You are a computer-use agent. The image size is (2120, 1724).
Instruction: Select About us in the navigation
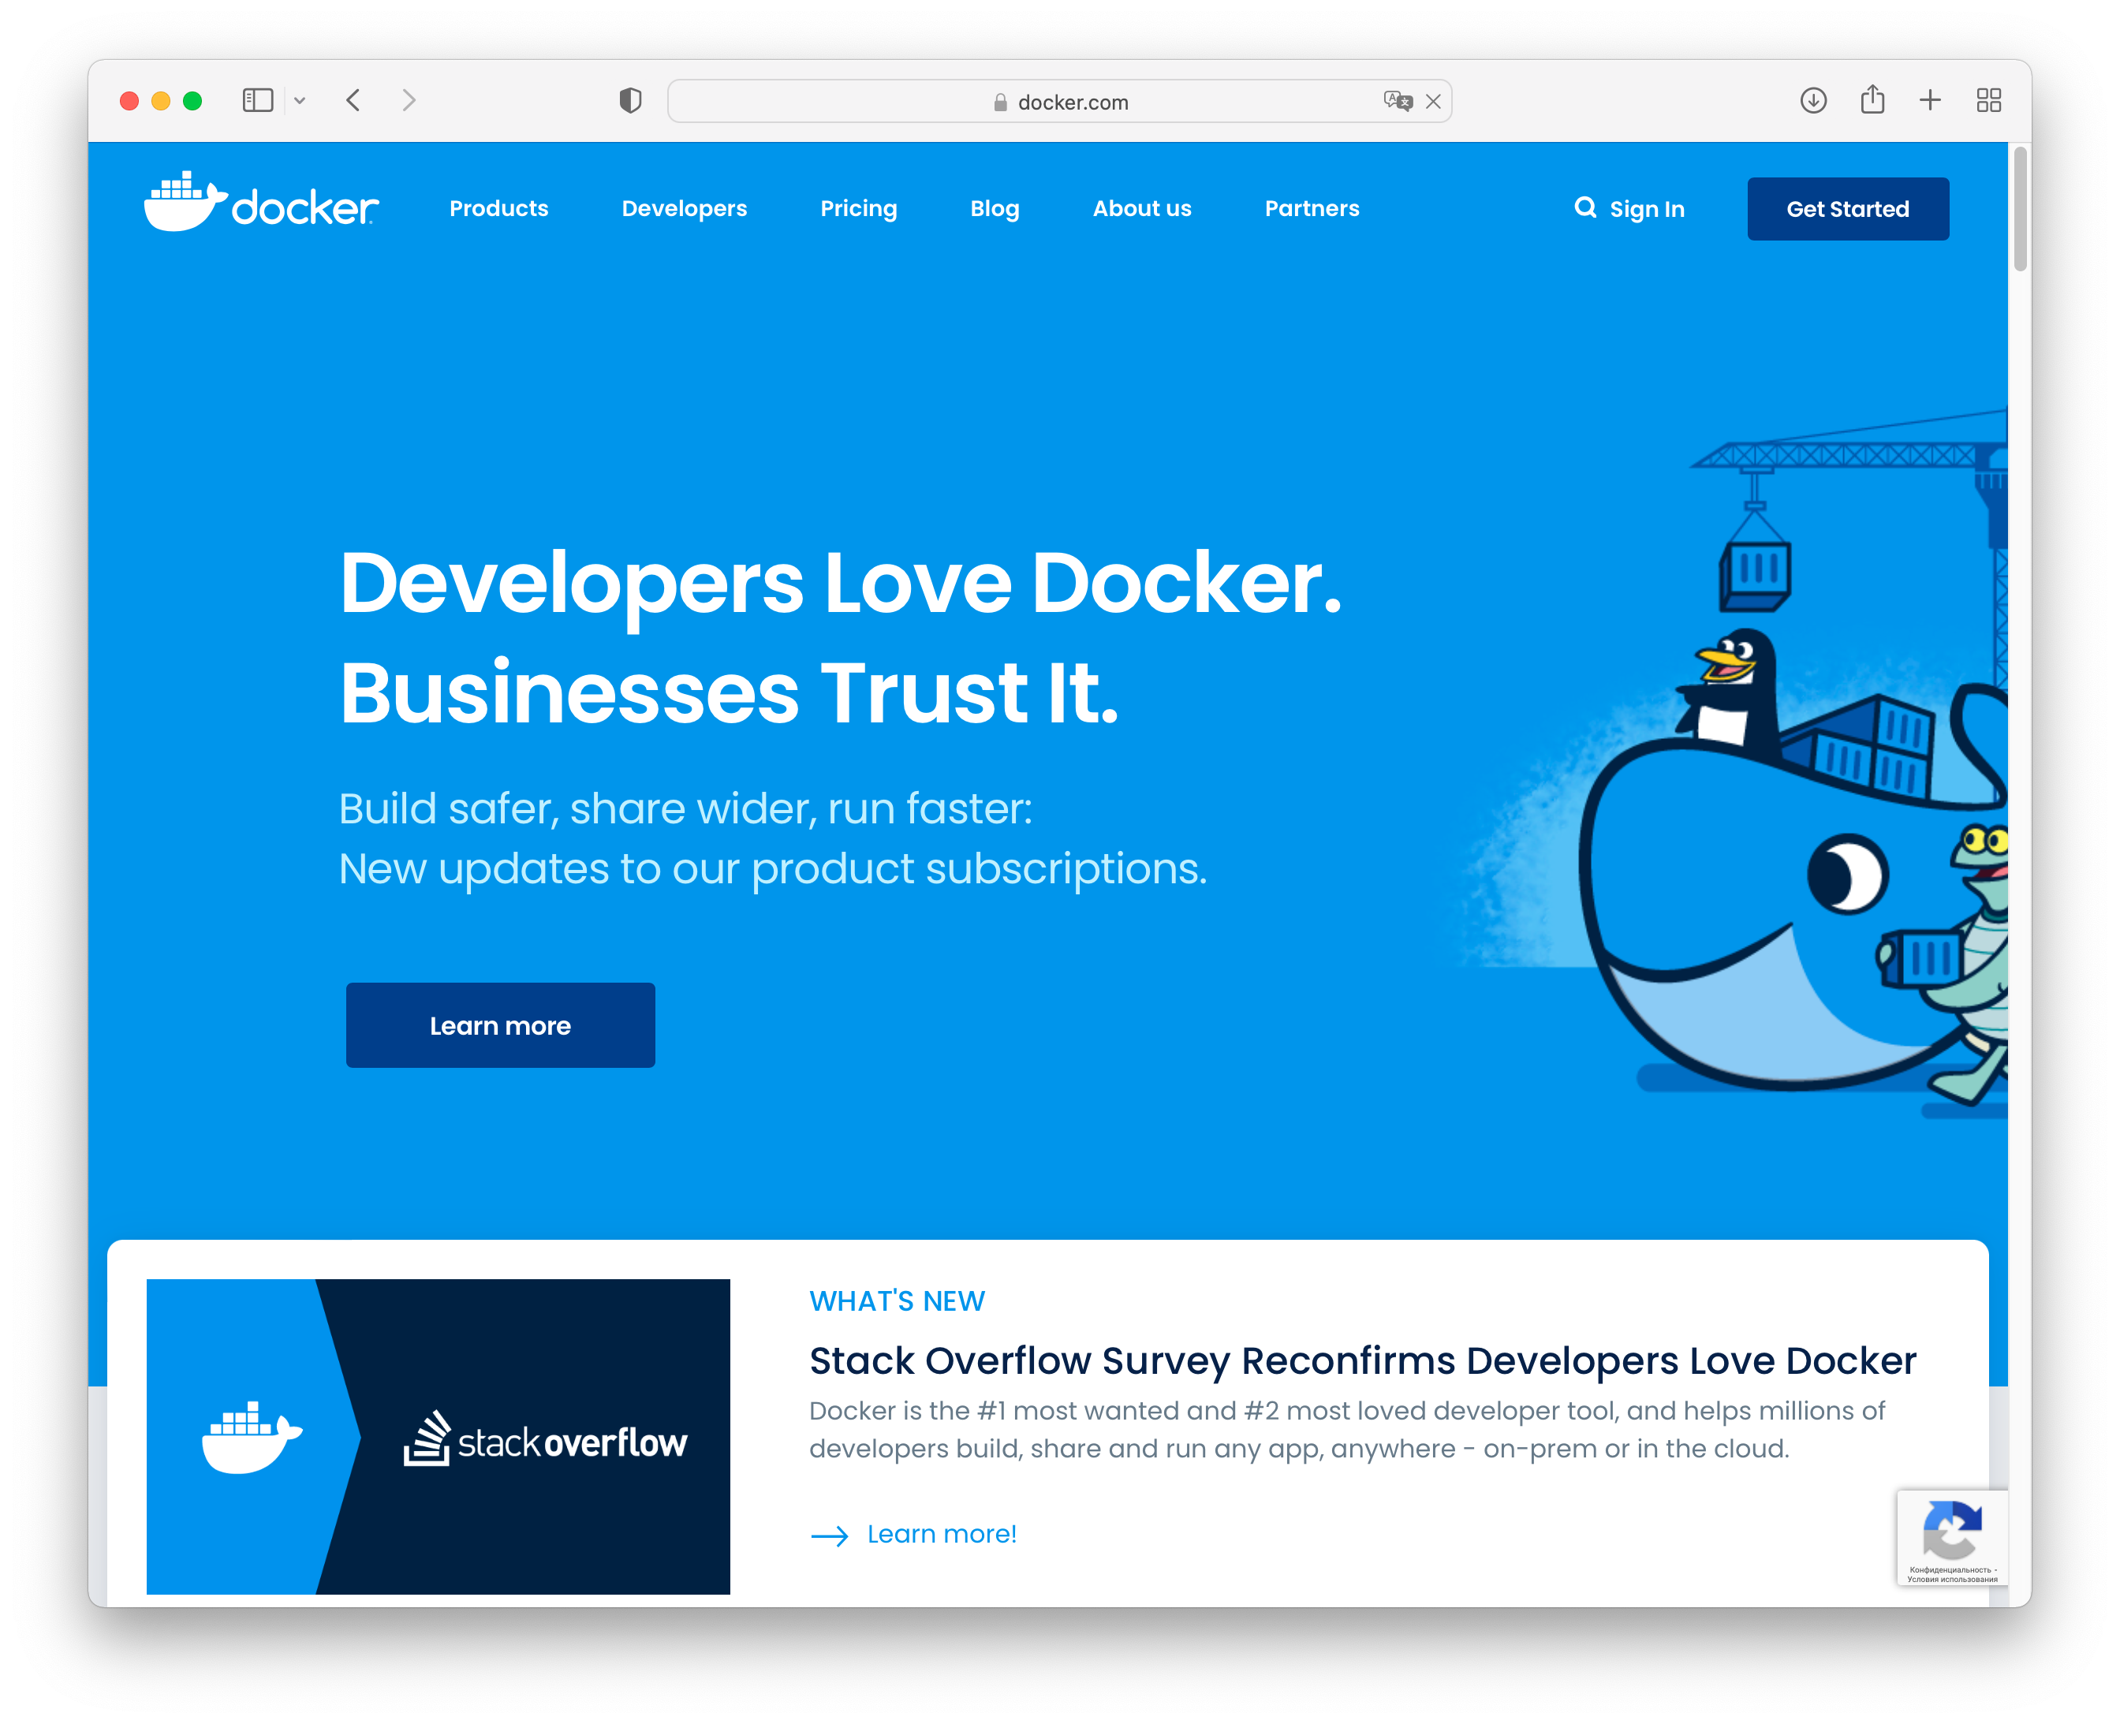pos(1142,208)
